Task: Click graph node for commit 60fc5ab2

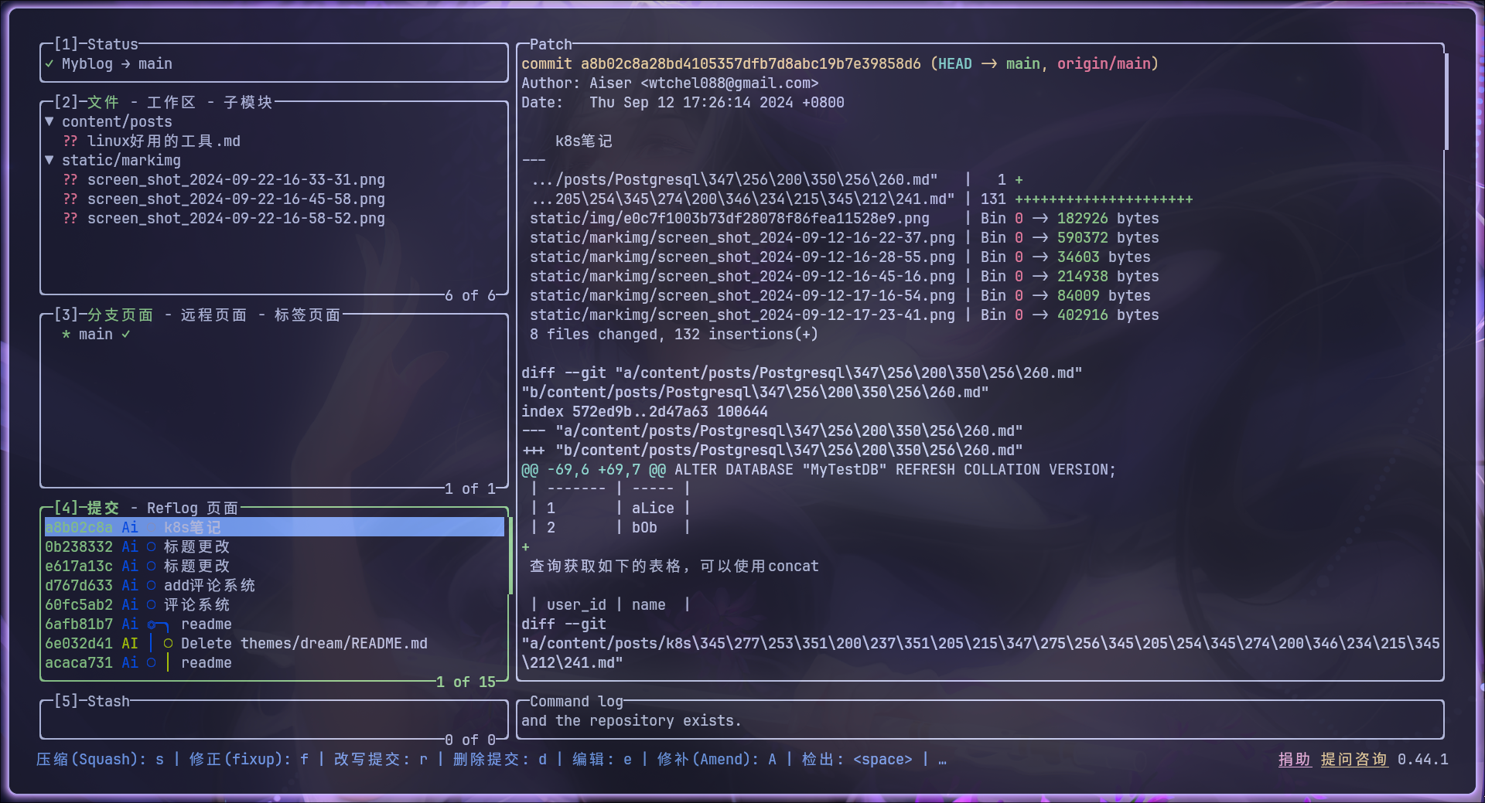Action: (x=152, y=604)
